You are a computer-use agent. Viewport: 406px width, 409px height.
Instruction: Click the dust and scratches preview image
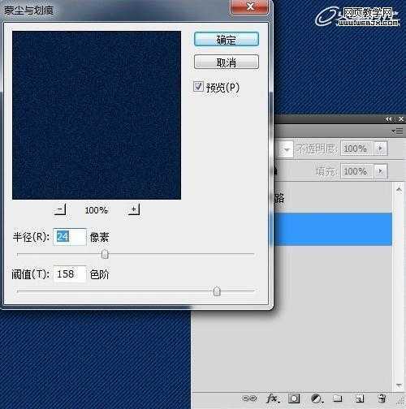[x=97, y=115]
